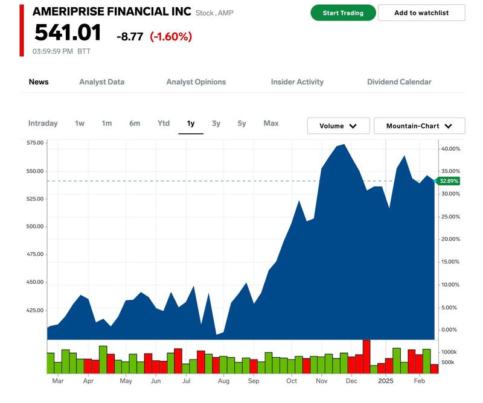Viewport: 483px width, 403px height.
Task: Switch chart to 5y range
Action: pyautogui.click(x=241, y=124)
